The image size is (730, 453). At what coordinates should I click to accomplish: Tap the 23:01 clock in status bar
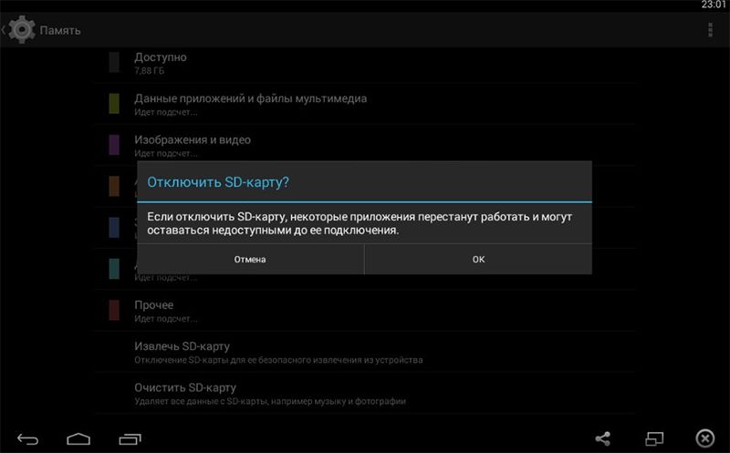714,5
